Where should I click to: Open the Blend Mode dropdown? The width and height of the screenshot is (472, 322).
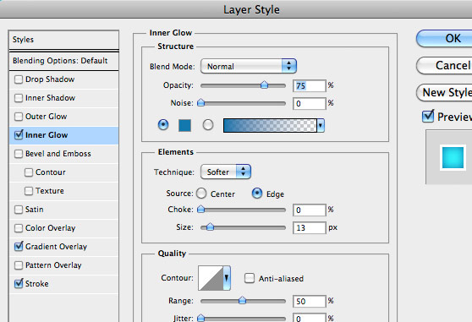click(249, 66)
